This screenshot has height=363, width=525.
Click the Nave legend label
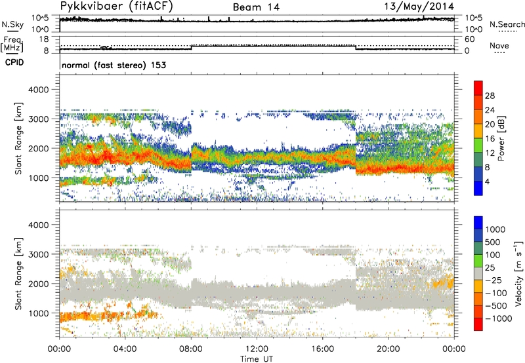499,45
